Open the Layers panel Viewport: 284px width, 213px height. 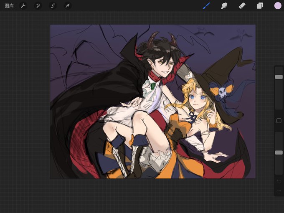260,6
